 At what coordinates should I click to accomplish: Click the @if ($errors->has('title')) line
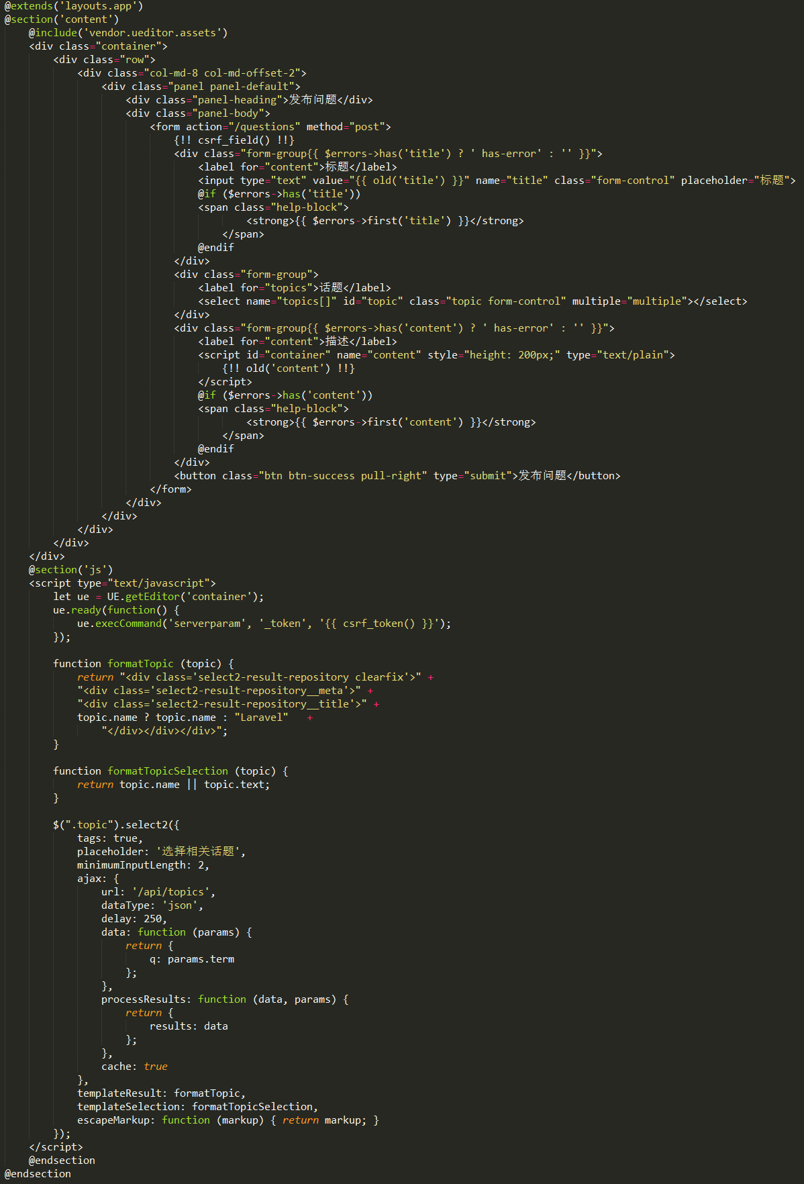279,194
